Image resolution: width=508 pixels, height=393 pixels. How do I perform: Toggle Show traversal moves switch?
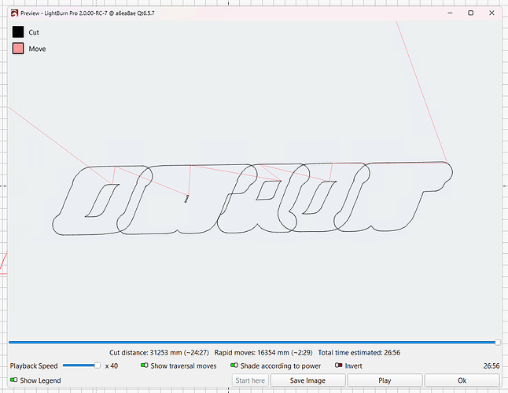pyautogui.click(x=145, y=365)
